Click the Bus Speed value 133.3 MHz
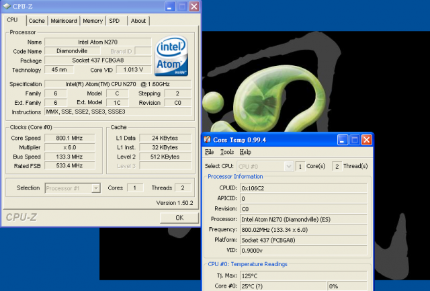The height and width of the screenshot is (291, 430). (70, 157)
